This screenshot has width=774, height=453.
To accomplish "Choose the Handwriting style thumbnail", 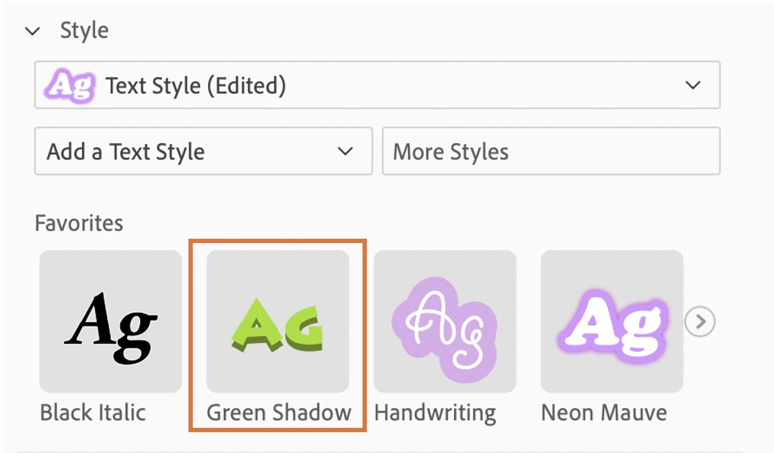I will coord(445,321).
